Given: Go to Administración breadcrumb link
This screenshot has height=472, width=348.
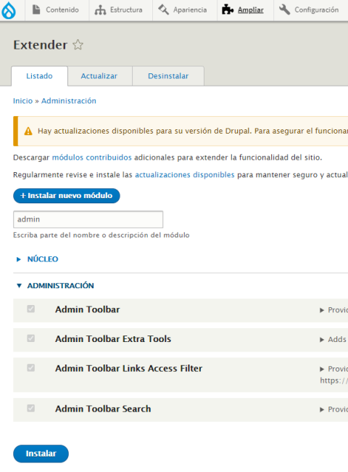Looking at the screenshot, I should (69, 101).
